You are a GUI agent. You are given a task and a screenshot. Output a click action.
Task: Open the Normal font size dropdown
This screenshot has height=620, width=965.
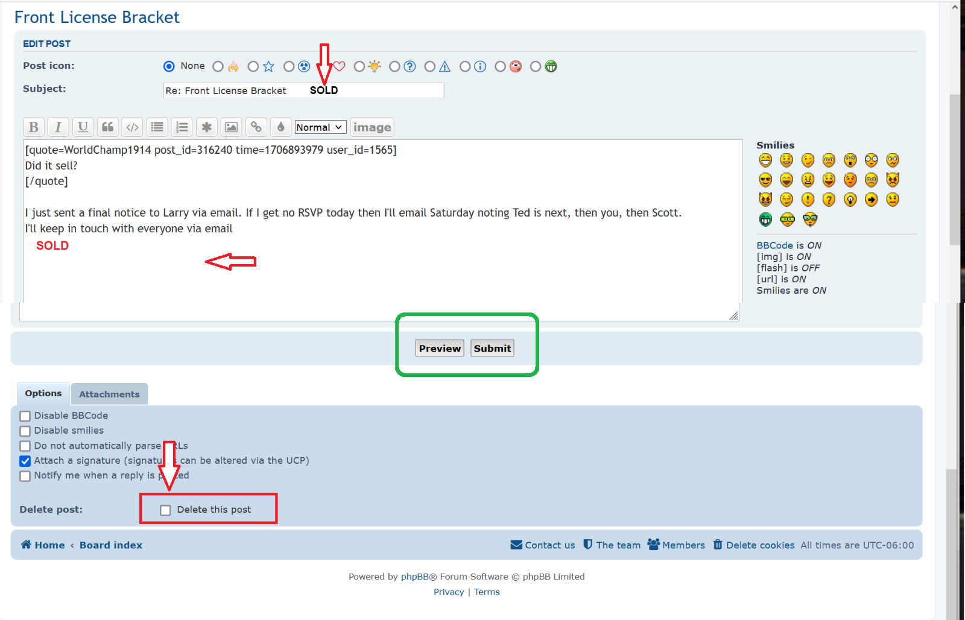320,127
